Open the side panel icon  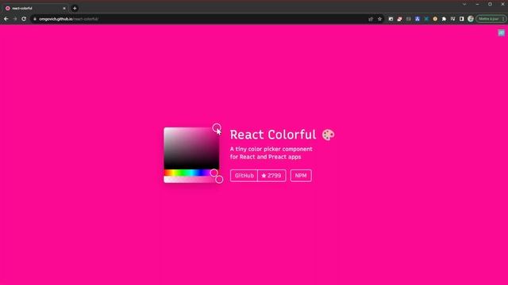tap(462, 19)
